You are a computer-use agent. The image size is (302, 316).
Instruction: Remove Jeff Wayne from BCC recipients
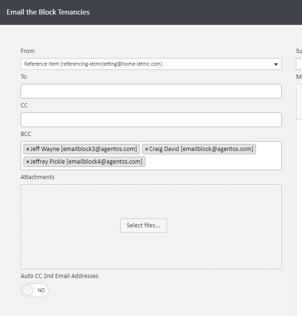pyautogui.click(x=28, y=149)
